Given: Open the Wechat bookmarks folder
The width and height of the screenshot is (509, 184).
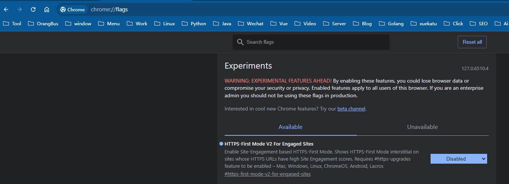Looking at the screenshot, I should tap(250, 23).
